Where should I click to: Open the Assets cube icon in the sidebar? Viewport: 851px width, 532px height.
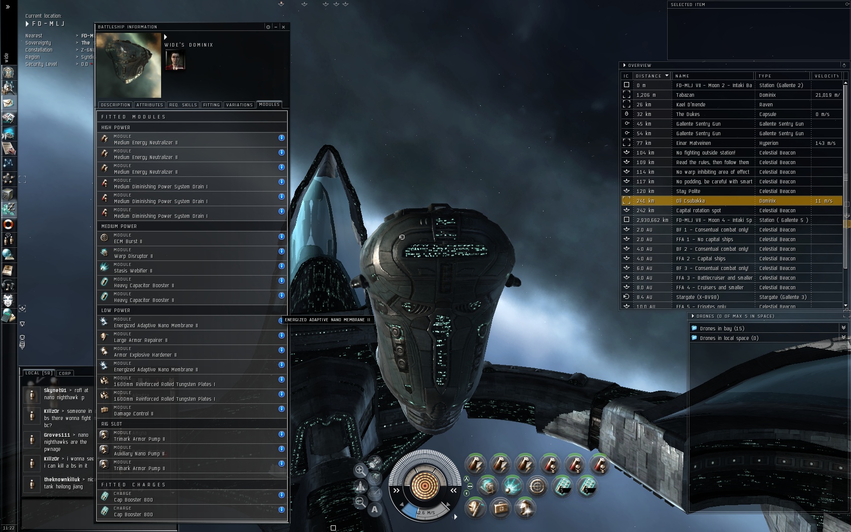point(9,194)
